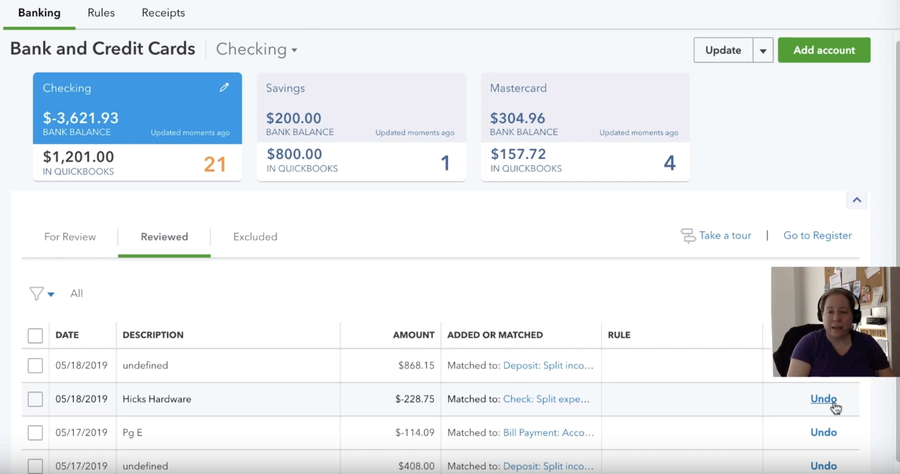Click the funnel filter icon
Viewport: 900px width, 474px height.
(x=36, y=294)
